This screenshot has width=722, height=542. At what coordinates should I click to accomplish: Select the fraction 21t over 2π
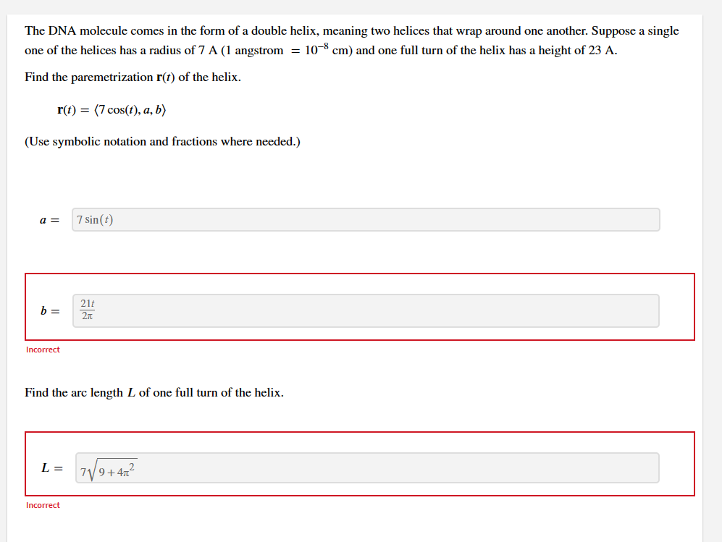[x=86, y=310]
